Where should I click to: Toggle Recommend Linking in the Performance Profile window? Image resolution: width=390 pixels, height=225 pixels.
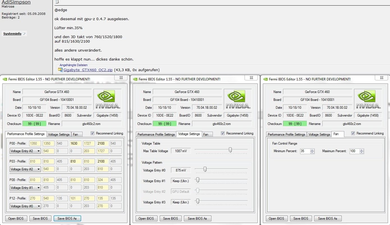pos(93,133)
